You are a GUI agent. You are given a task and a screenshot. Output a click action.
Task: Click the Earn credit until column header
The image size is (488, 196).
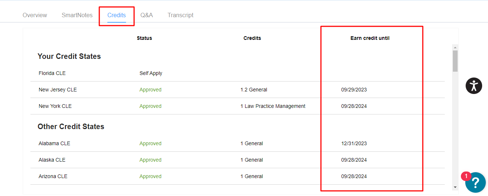coord(370,38)
